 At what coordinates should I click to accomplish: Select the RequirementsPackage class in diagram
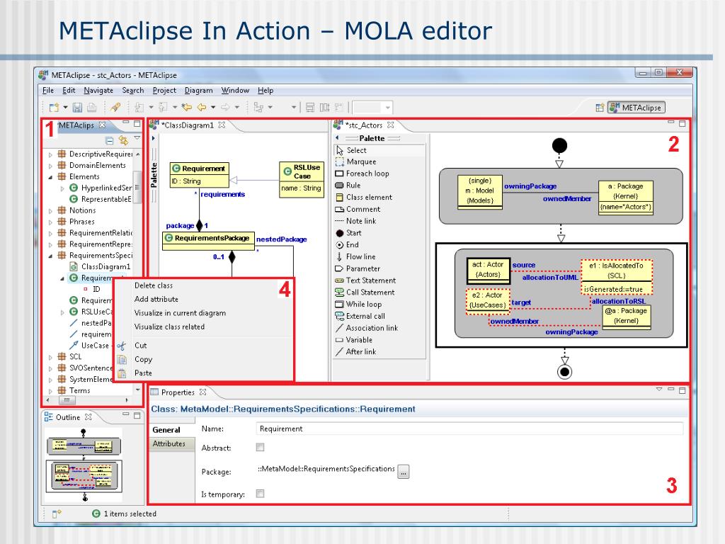pyautogui.click(x=208, y=241)
